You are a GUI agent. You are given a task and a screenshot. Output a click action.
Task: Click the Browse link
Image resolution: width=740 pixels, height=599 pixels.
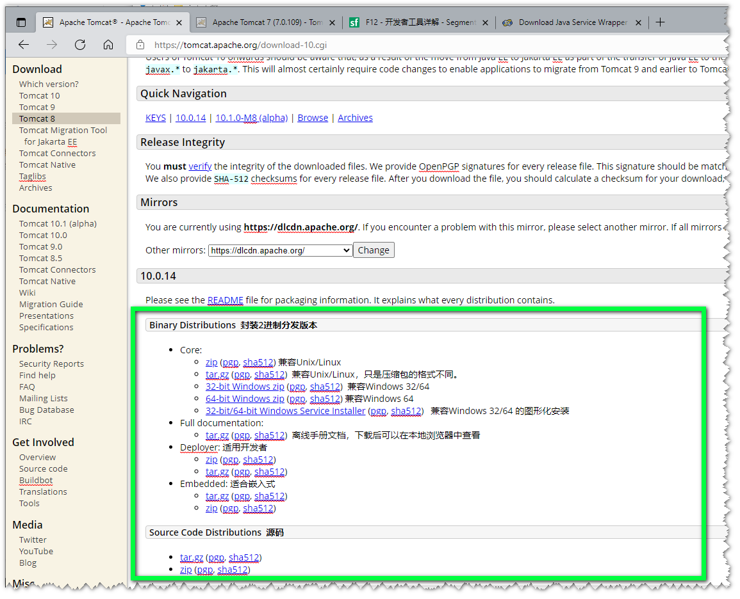[x=313, y=118]
